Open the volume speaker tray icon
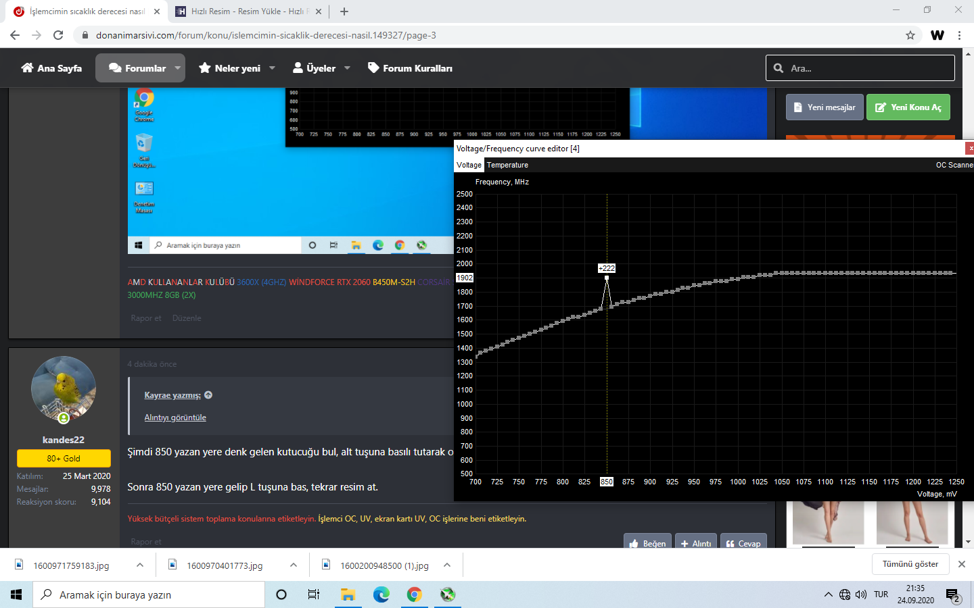The width and height of the screenshot is (974, 608). [861, 594]
